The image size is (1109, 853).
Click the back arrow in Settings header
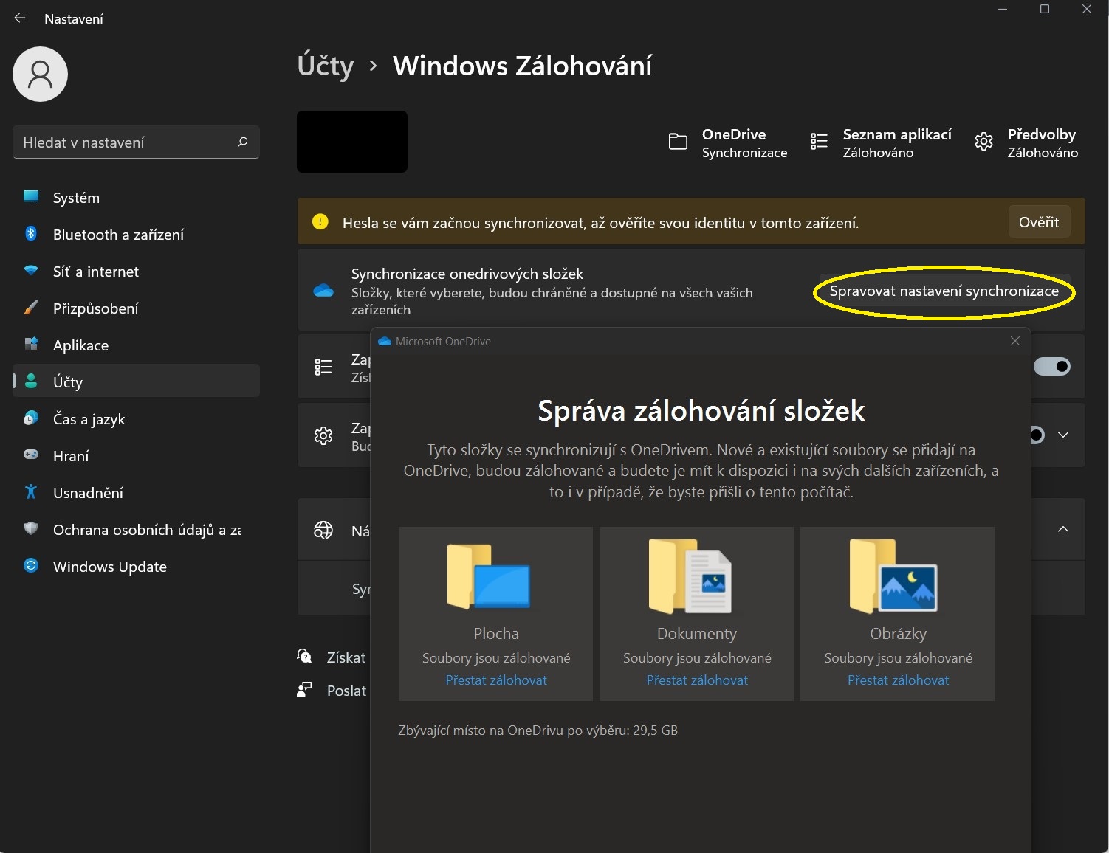coord(20,18)
